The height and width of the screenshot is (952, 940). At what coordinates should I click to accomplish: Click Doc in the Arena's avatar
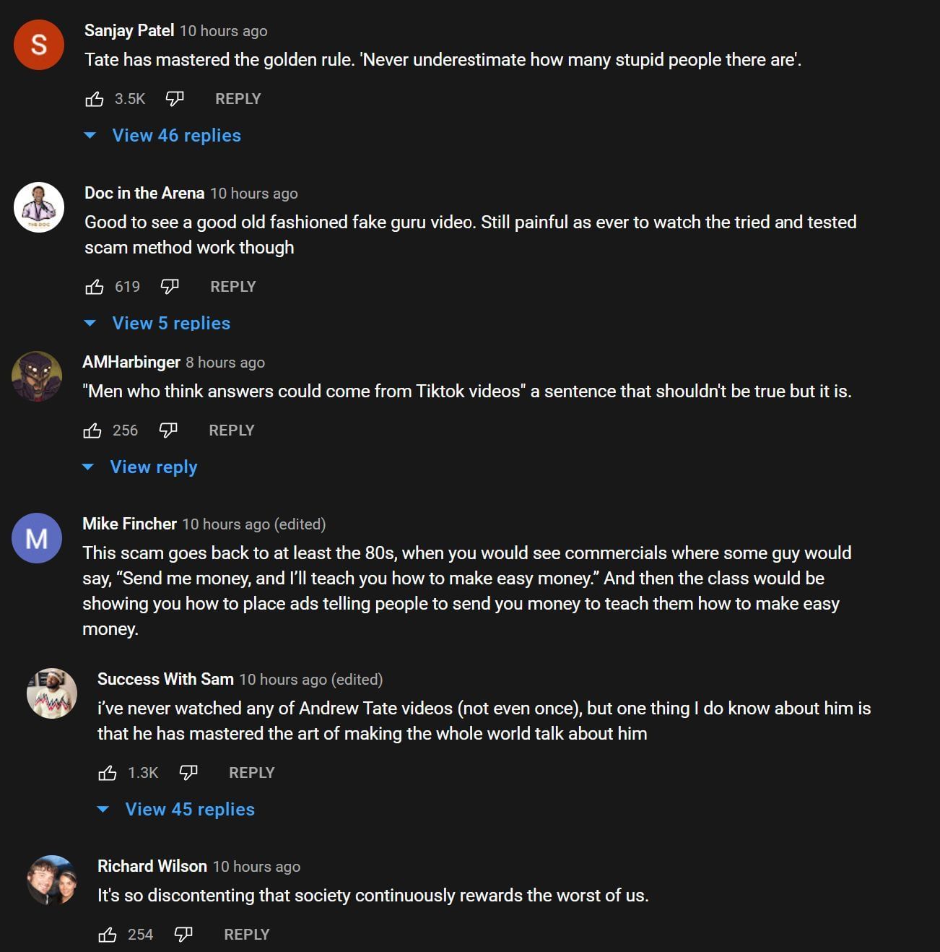tap(39, 207)
